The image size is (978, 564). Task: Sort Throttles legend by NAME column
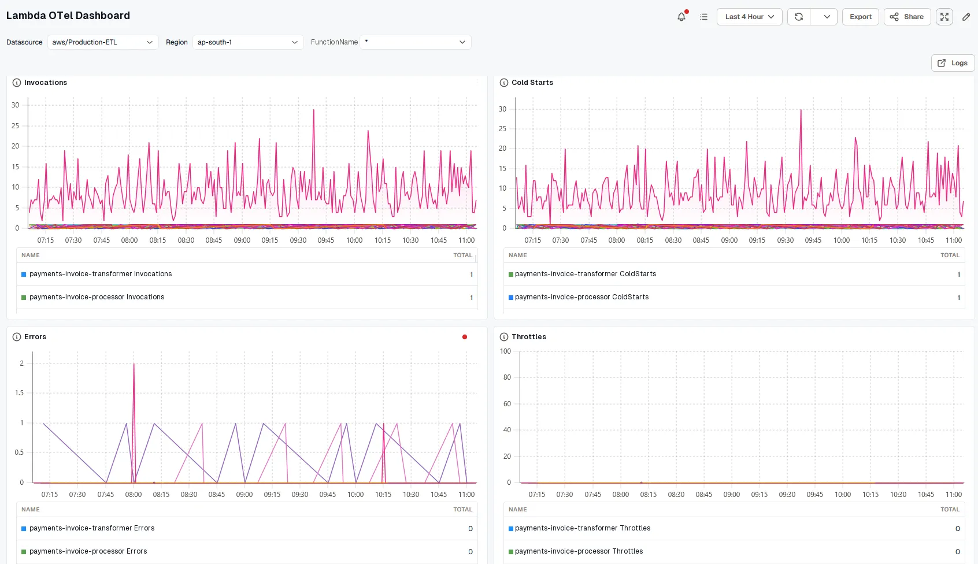[517, 510]
